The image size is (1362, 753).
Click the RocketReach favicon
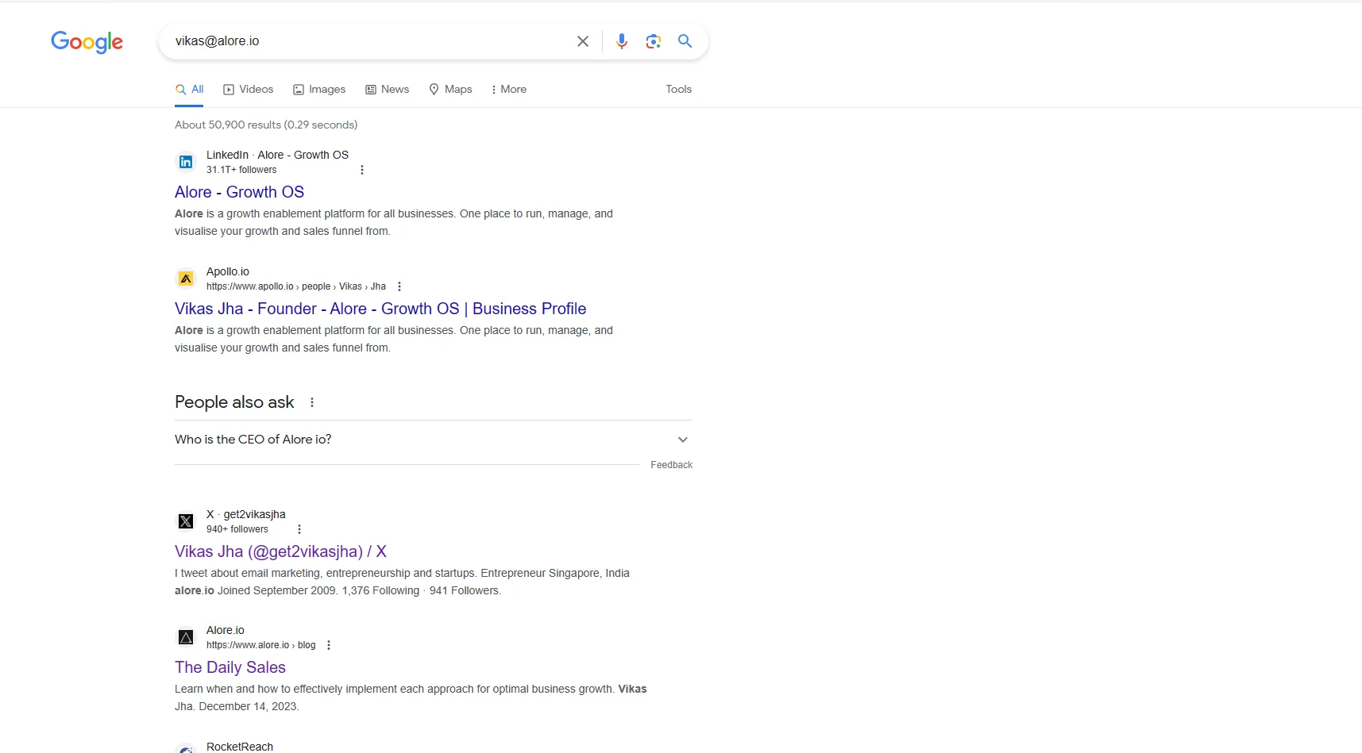point(186,748)
